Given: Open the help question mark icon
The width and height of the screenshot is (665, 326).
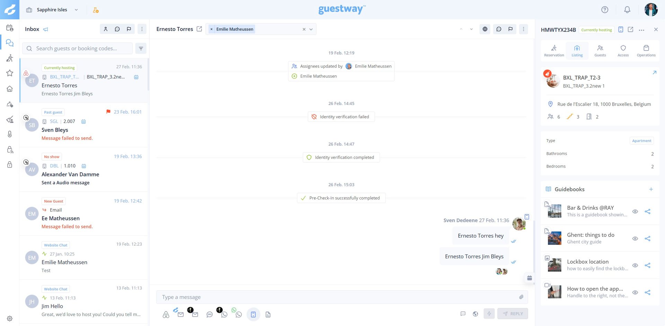Looking at the screenshot, I should pyautogui.click(x=605, y=10).
